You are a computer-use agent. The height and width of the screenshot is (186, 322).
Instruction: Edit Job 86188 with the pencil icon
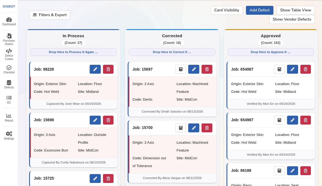click(292, 171)
